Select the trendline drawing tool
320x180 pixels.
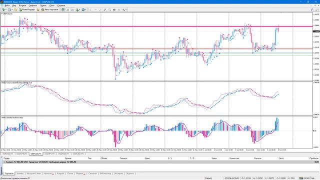click(100, 9)
